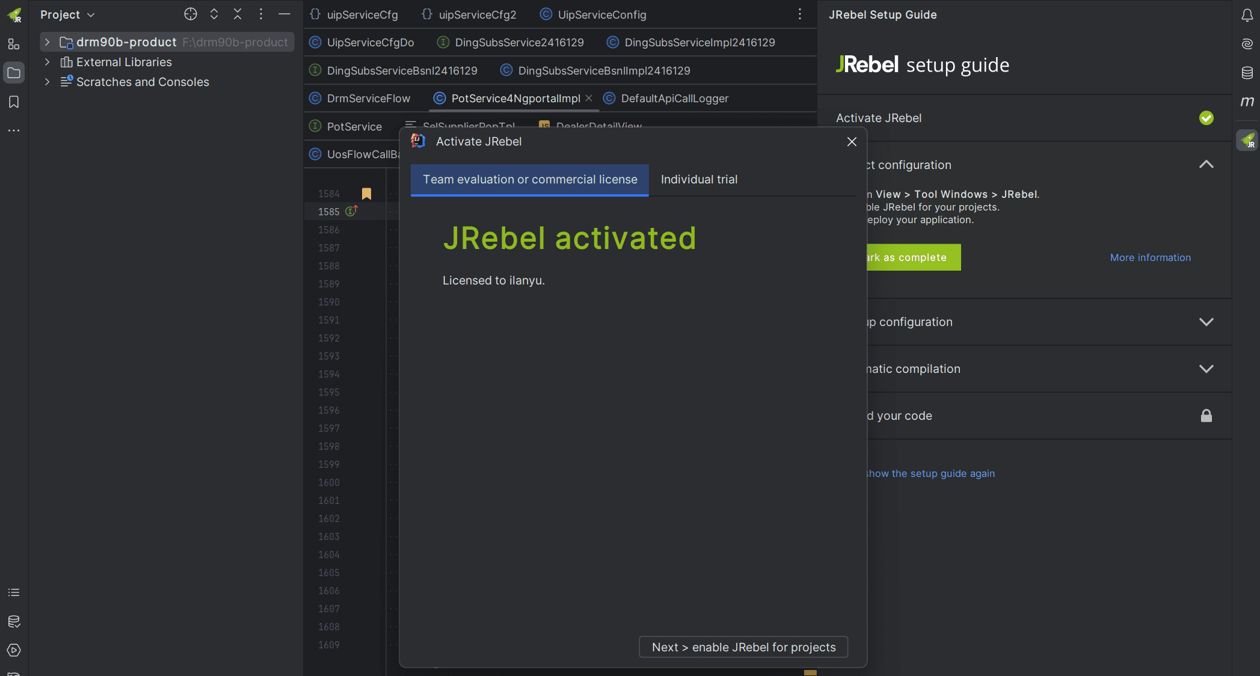Viewport: 1260px width, 676px height.
Task: Open the Notifications bell icon
Action: pos(1247,15)
